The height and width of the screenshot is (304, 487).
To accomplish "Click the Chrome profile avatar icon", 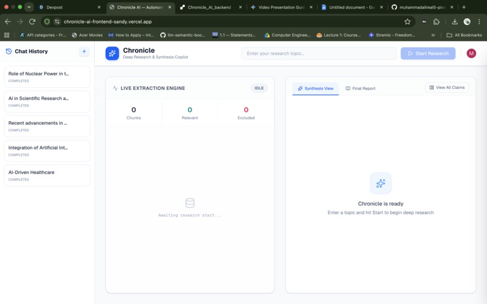I will point(467,22).
